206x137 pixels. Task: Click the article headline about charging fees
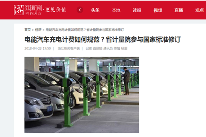(x=103, y=39)
